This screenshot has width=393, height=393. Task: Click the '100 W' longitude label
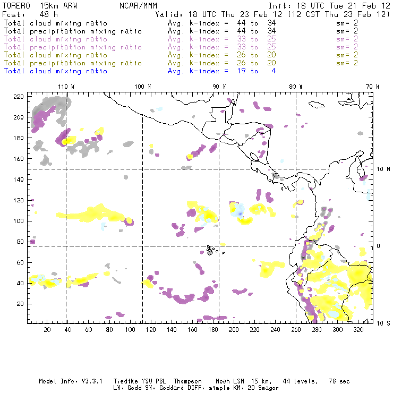143,87
